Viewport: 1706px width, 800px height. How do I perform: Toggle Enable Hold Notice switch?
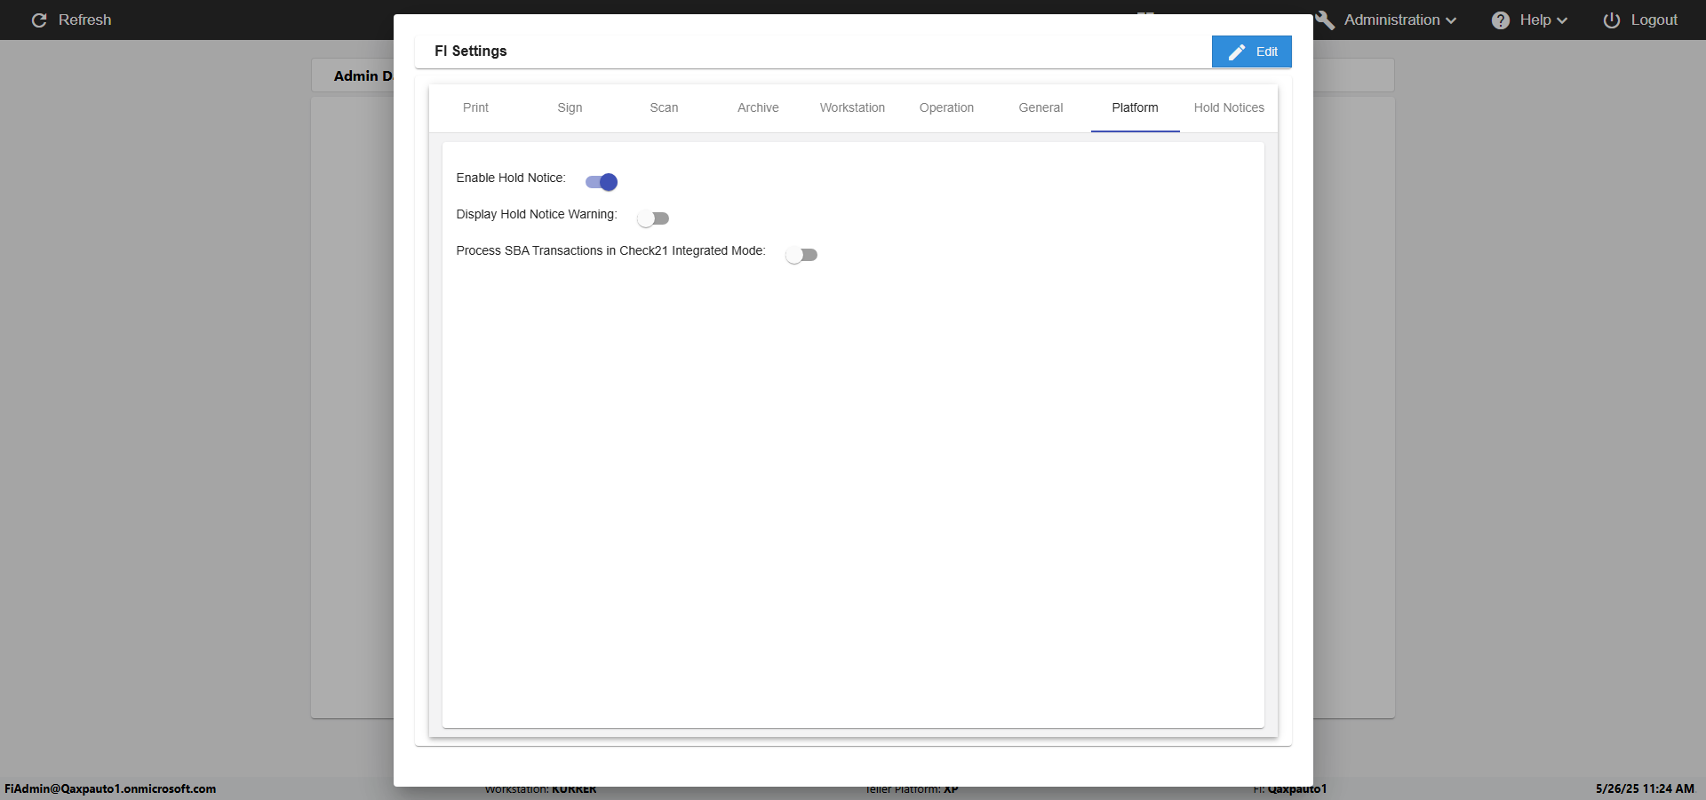[x=602, y=182]
